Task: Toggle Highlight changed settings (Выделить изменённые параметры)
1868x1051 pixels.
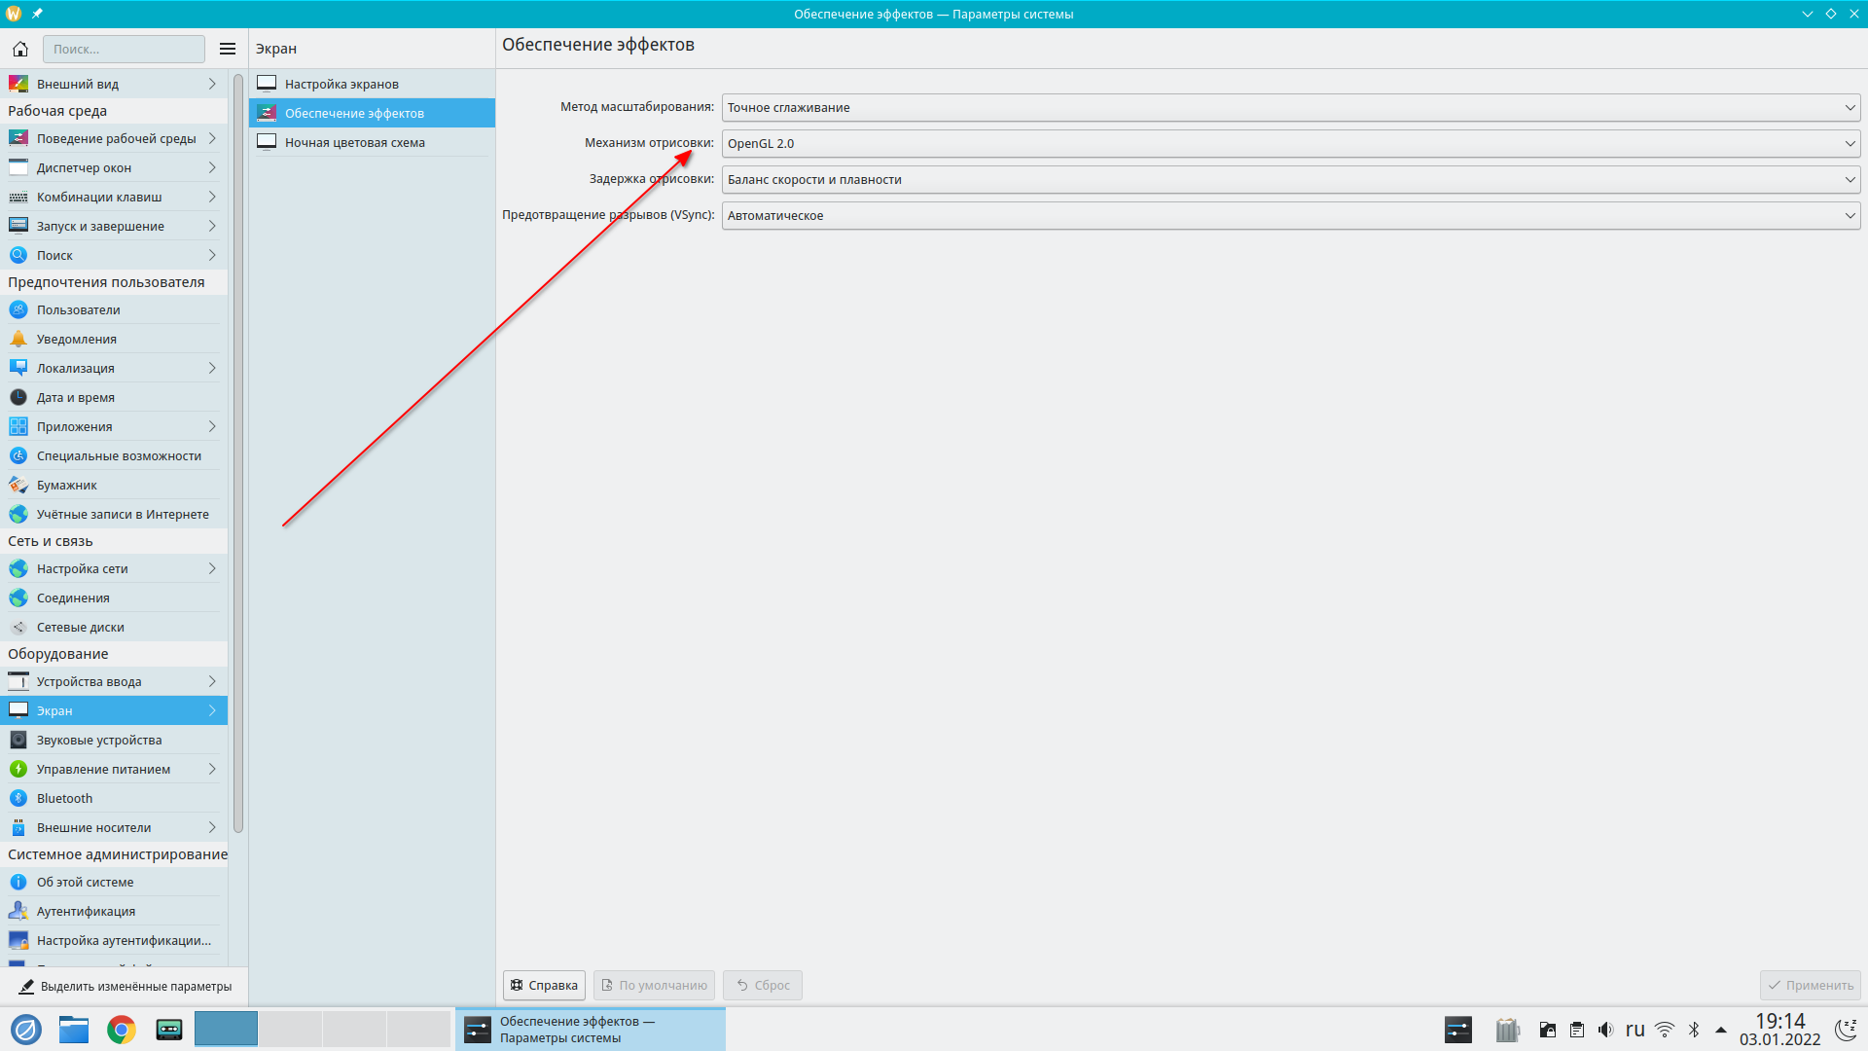Action: (125, 986)
